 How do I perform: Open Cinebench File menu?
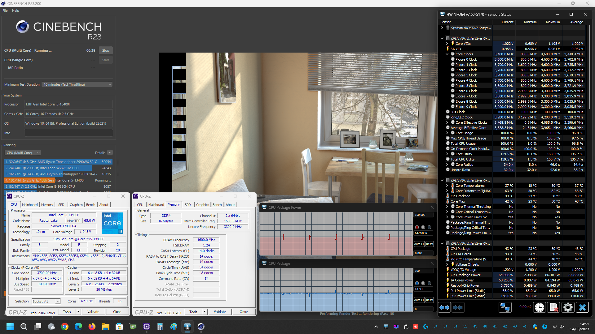[x=5, y=11]
